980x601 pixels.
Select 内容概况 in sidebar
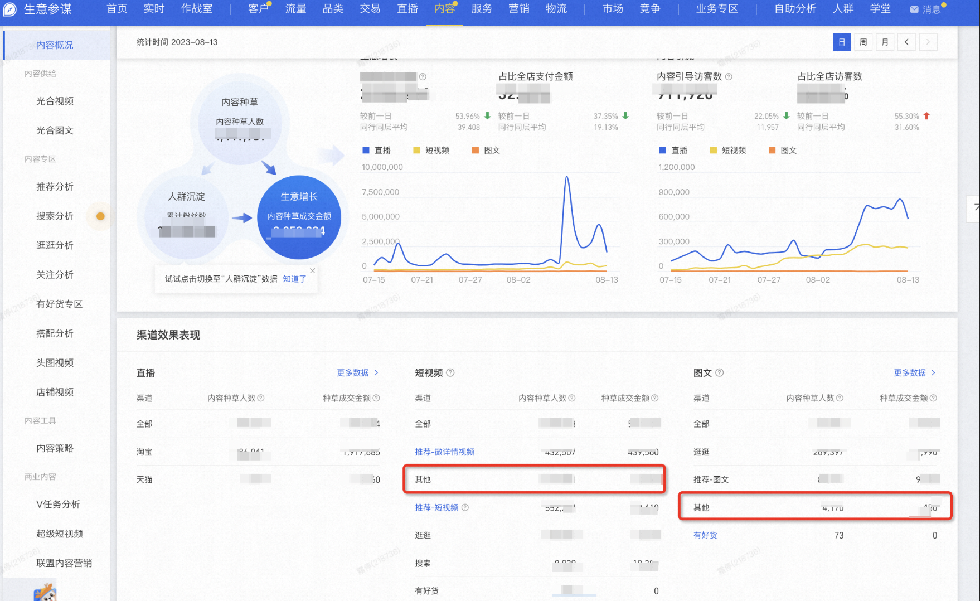(x=56, y=45)
